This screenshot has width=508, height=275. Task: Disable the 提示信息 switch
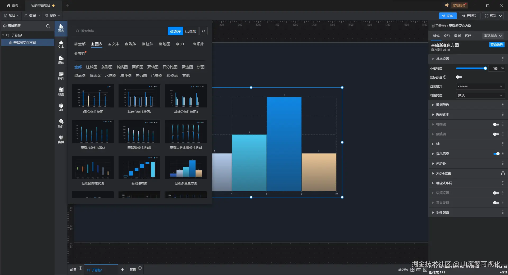point(496,154)
